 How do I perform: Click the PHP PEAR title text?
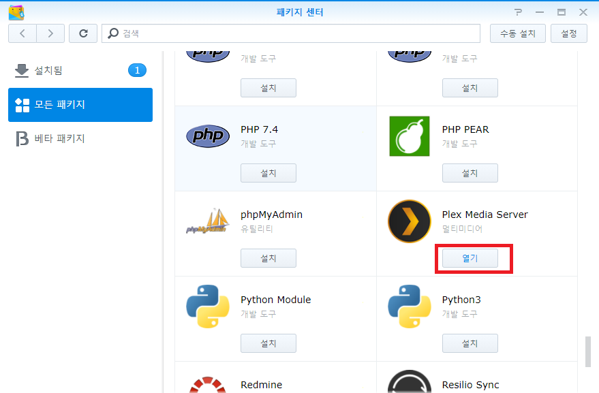465,129
